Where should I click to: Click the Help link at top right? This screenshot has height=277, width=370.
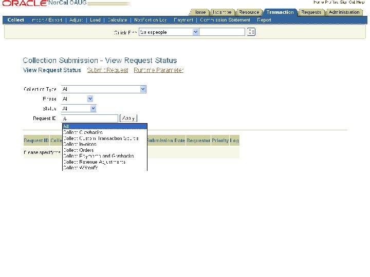click(x=360, y=2)
